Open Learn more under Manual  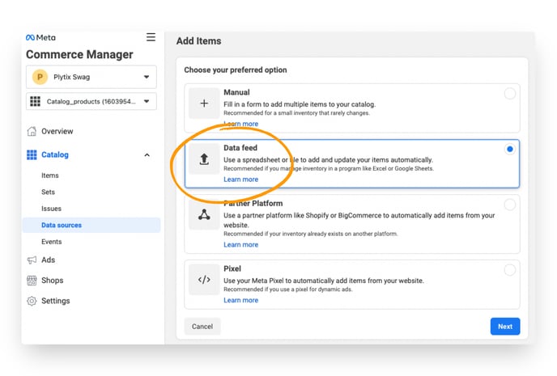[240, 124]
